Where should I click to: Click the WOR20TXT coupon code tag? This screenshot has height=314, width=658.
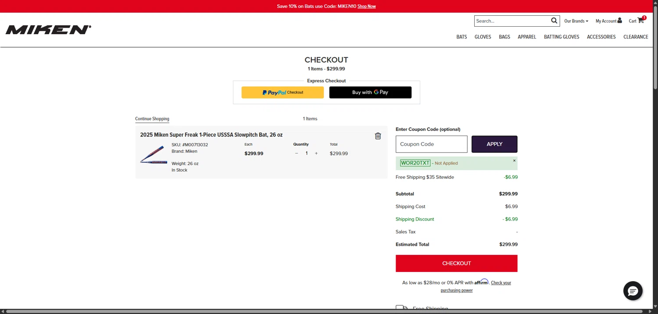click(x=415, y=163)
